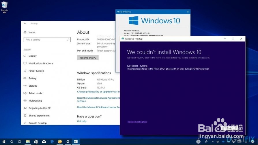Screen dimensions: 258x145
Task: Show hidden tray icons chevron
Action: [x=213, y=142]
